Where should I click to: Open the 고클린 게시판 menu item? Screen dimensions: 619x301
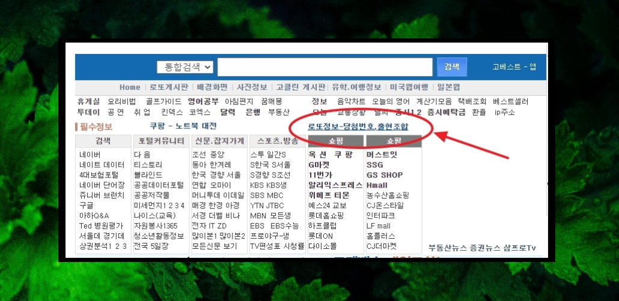tap(300, 88)
